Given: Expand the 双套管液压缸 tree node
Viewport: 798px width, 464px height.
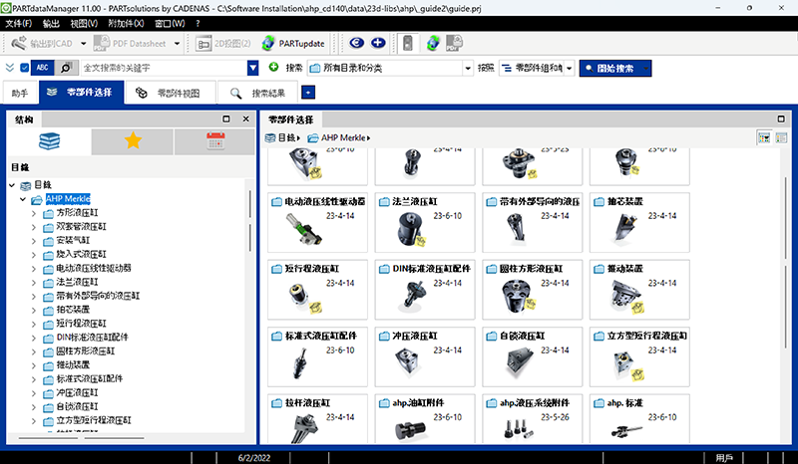Looking at the screenshot, I should tap(34, 227).
